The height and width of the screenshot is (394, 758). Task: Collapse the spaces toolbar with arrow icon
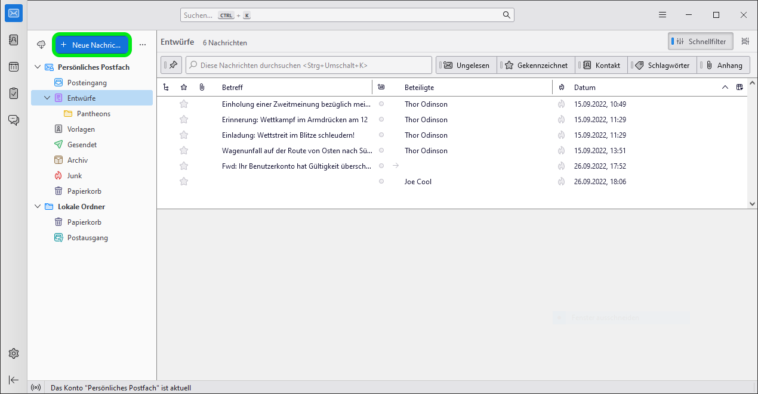pyautogui.click(x=14, y=380)
